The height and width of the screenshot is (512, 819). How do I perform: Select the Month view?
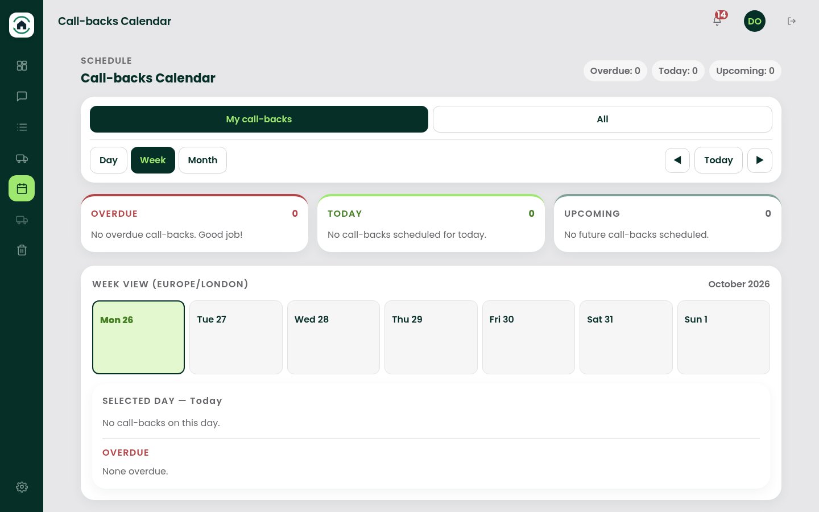coord(202,160)
